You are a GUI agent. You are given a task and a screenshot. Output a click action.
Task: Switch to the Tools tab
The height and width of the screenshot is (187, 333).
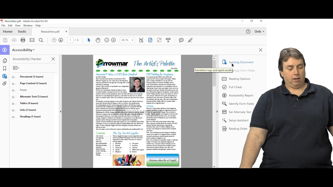[x=22, y=31]
